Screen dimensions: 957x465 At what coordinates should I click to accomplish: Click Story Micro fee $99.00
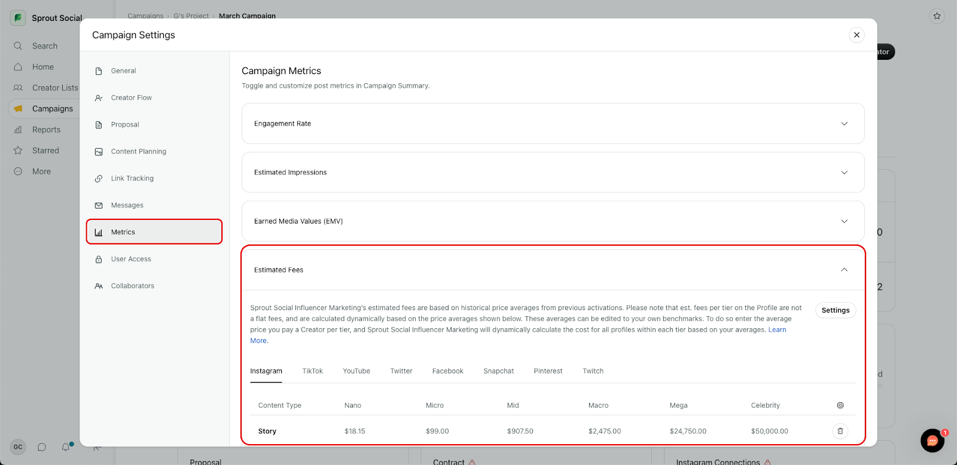coord(437,432)
